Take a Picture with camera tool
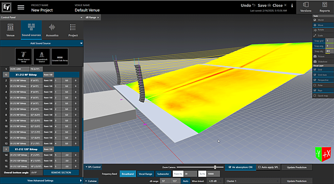Screen dimensions: 334x184 coord(323,56)
